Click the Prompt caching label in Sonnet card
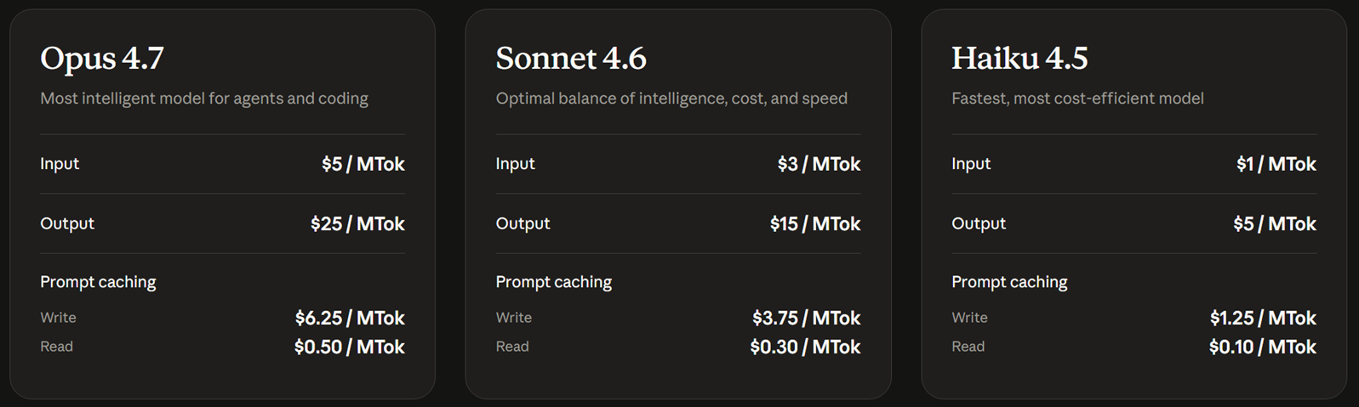 click(x=554, y=282)
